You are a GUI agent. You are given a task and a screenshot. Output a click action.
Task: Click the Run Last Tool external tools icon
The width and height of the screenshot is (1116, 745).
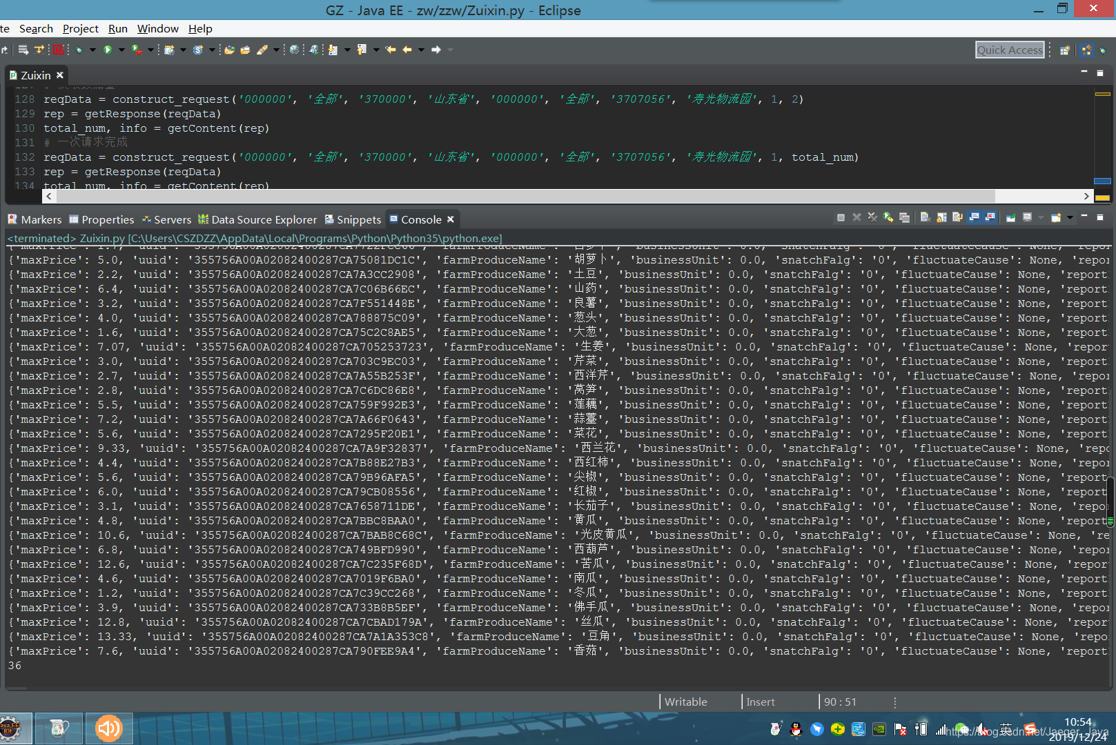pos(137,50)
